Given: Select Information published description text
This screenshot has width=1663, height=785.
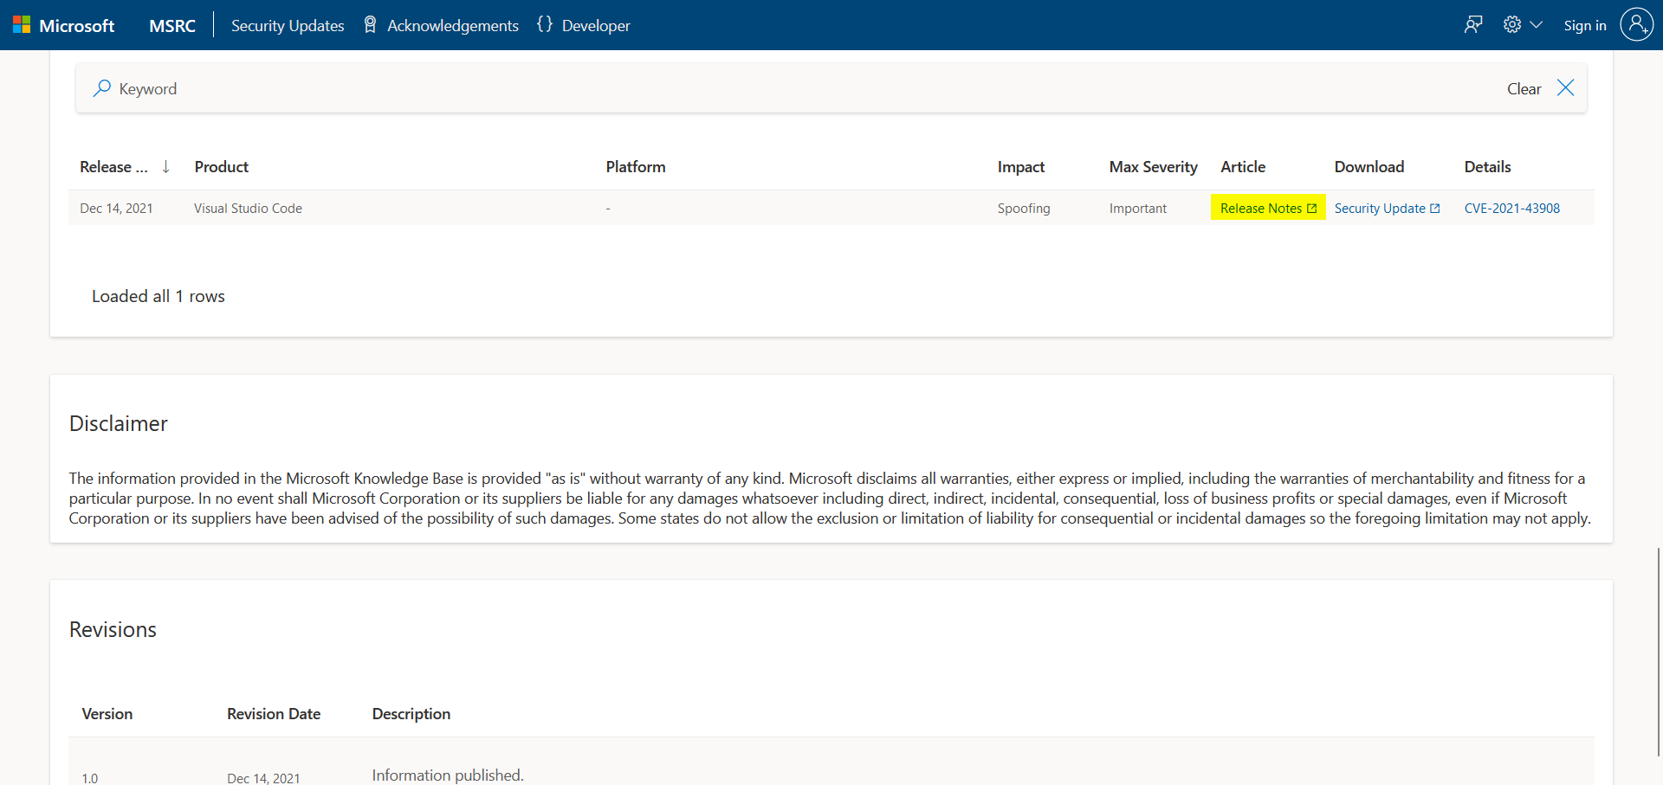Looking at the screenshot, I should click(448, 775).
